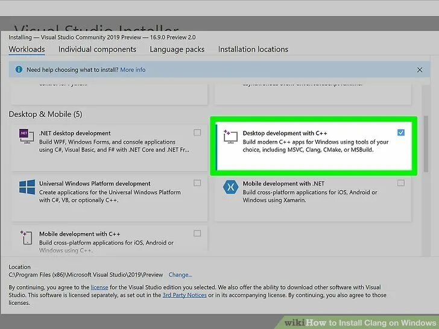Click the Xamarin Mobile development with .NET icon
Viewport: 439px width, 329px height.
click(230, 187)
